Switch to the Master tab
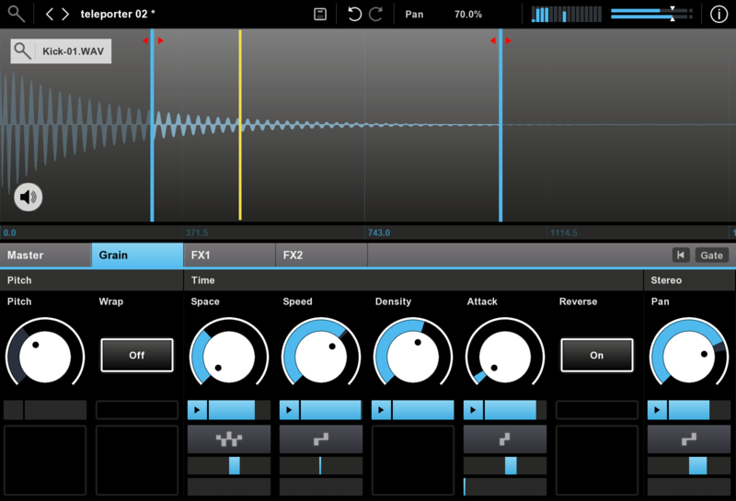Image resolution: width=736 pixels, height=501 pixels. [x=45, y=256]
